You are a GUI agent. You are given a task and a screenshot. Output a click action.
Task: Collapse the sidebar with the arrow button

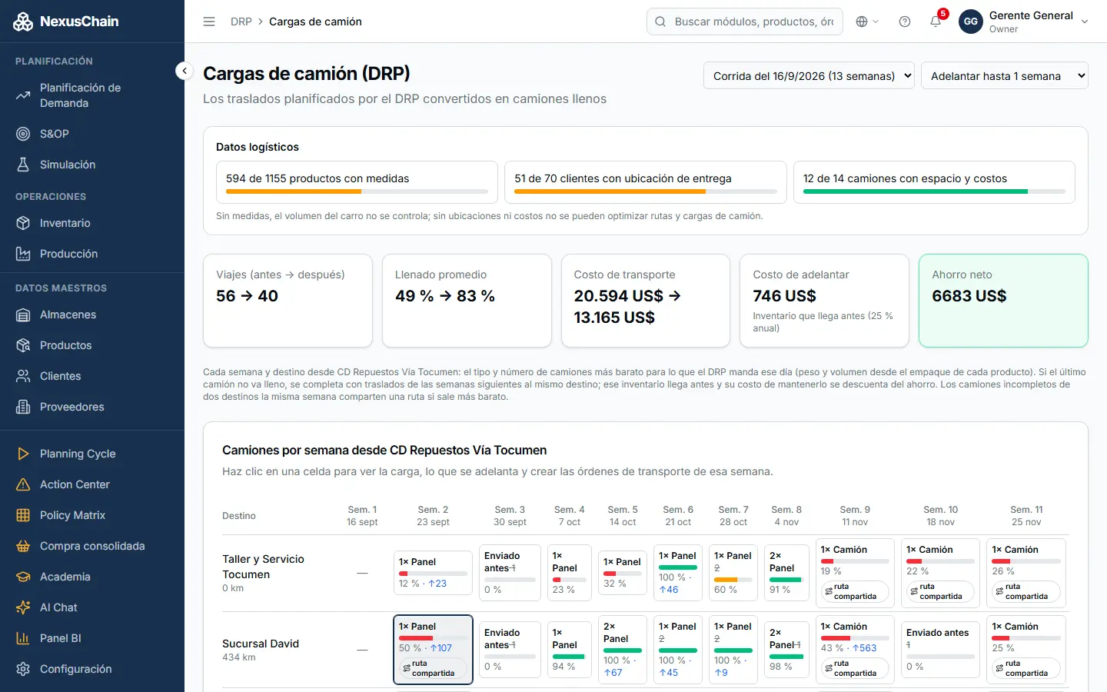(184, 71)
